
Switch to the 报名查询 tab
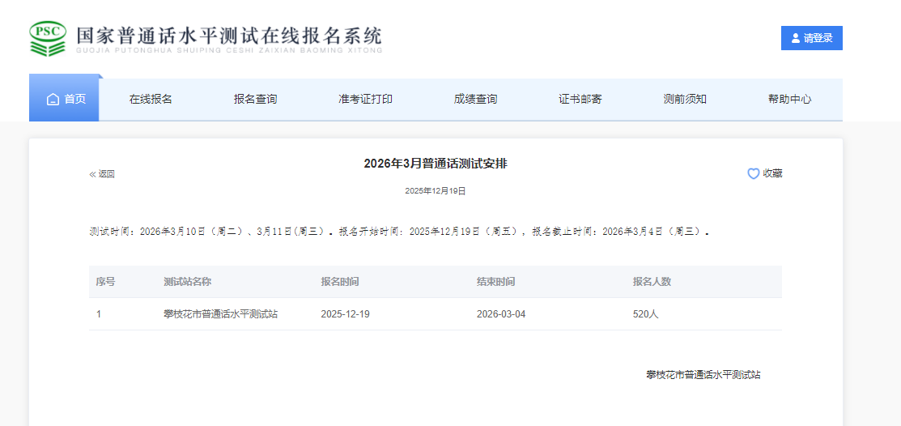255,99
